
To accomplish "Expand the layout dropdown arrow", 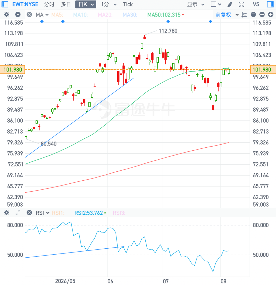I will [220, 4].
